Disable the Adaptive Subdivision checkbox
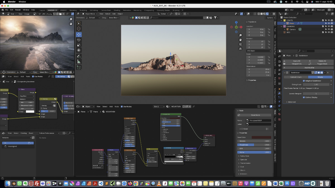 coord(304,81)
